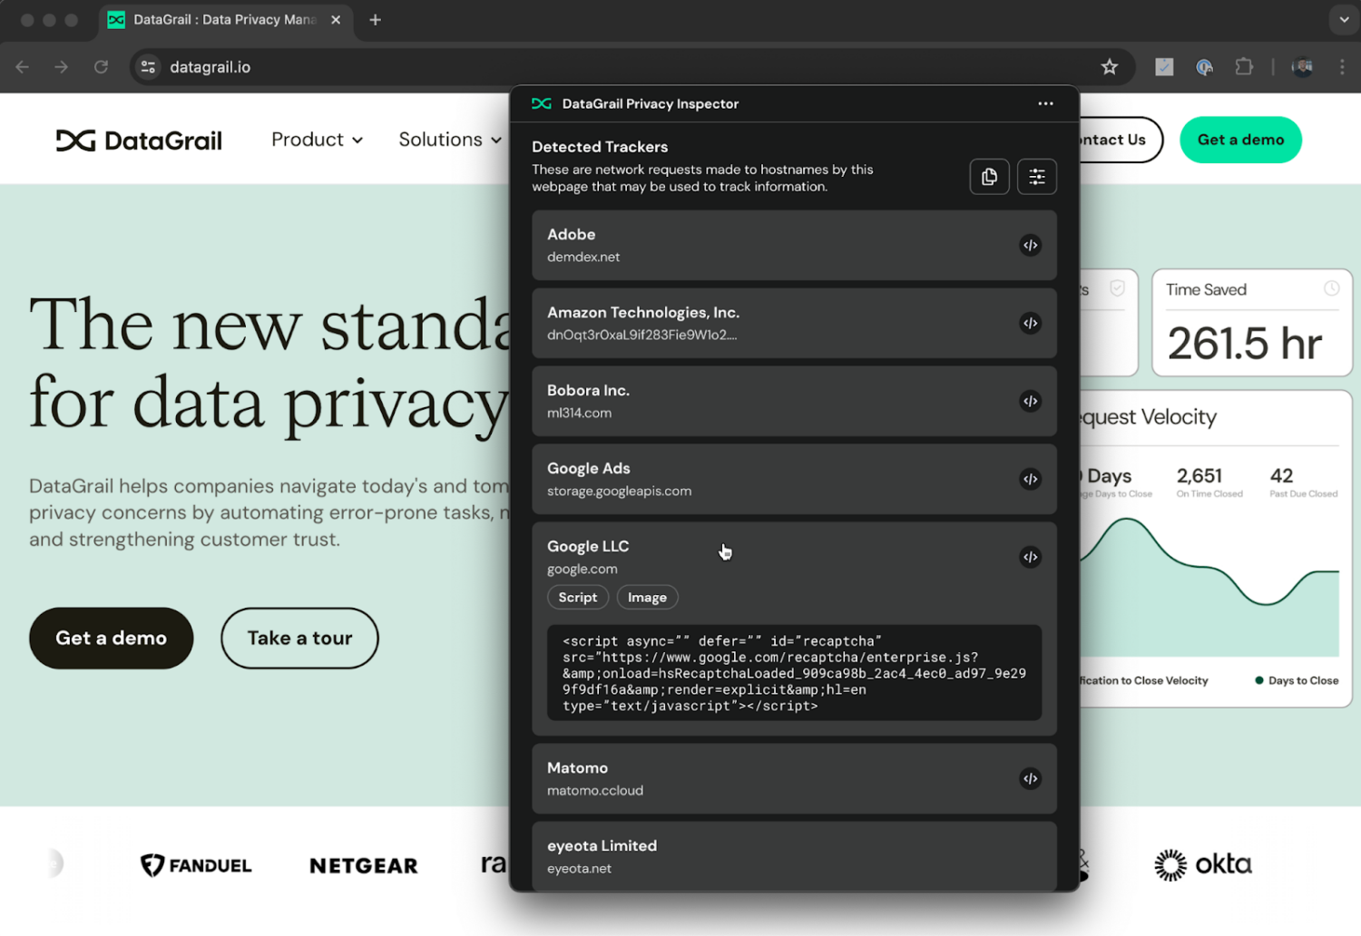The width and height of the screenshot is (1361, 936).
Task: Toggle the Script filter pill under Google LLC
Action: point(578,597)
